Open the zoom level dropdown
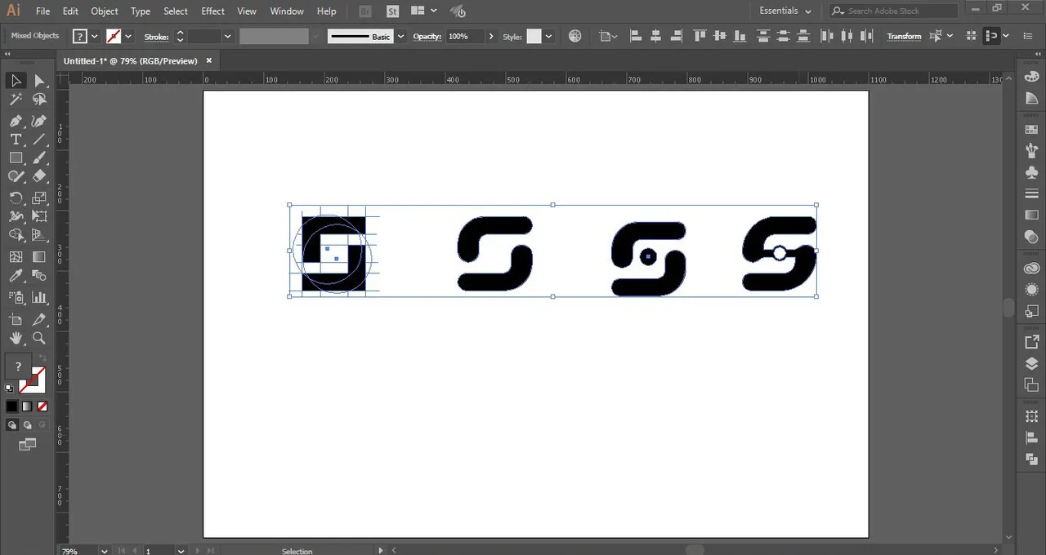 pyautogui.click(x=104, y=551)
